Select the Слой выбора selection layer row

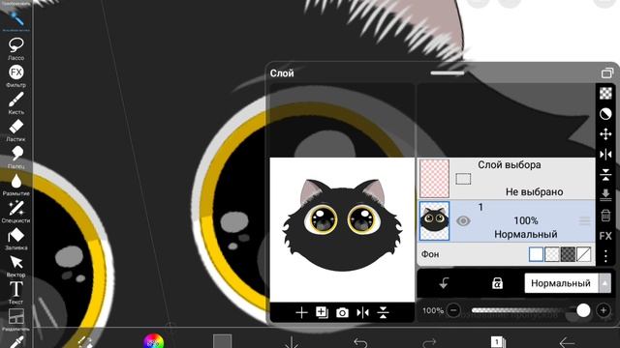coord(507,178)
